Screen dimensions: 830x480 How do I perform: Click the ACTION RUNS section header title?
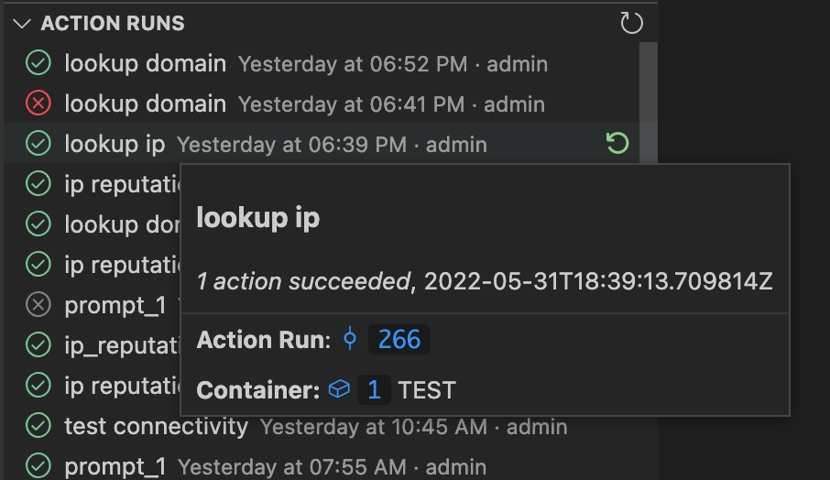113,23
